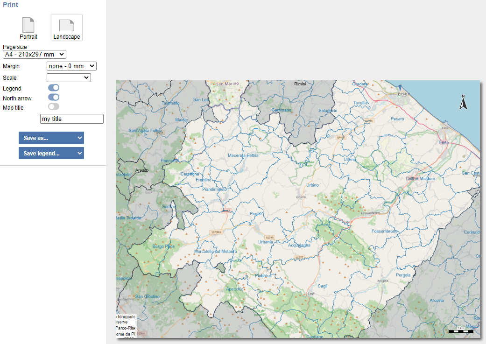Click the page icon above the Landscape label
486x344 pixels.
66,24
